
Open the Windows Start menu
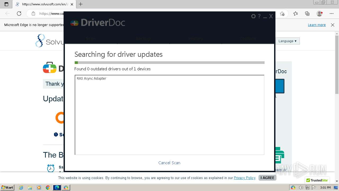pyautogui.click(x=7, y=188)
